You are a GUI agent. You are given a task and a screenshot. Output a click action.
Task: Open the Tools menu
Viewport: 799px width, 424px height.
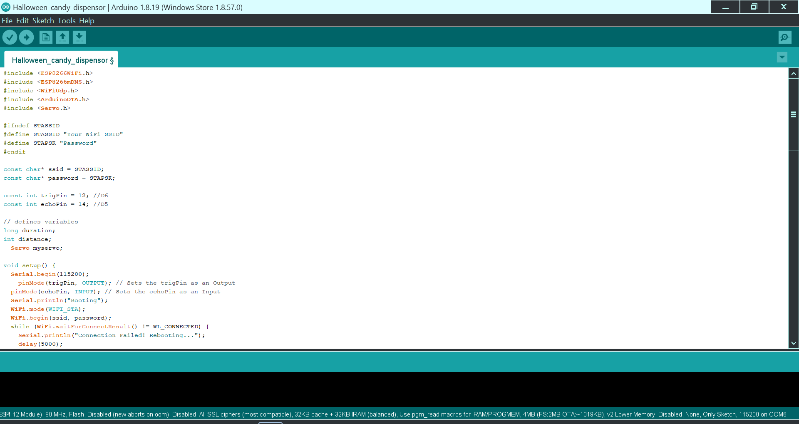[x=67, y=20]
